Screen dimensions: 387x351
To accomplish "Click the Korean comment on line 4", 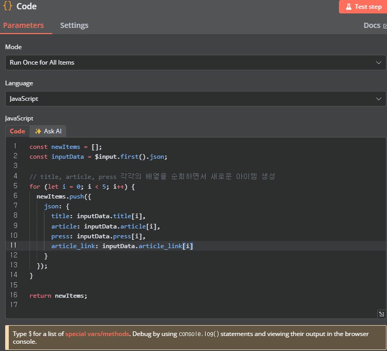I will [152, 176].
